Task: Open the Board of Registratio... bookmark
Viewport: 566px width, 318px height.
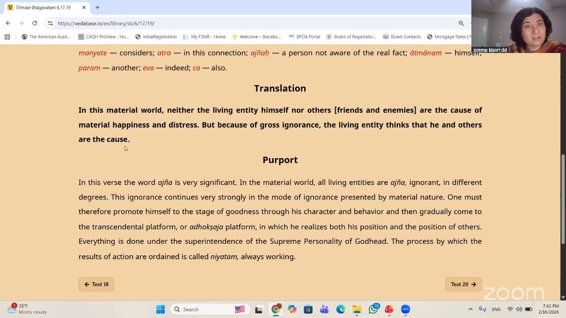Action: [x=351, y=37]
